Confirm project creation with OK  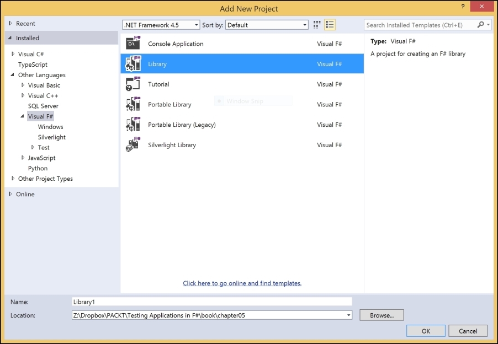click(x=426, y=331)
